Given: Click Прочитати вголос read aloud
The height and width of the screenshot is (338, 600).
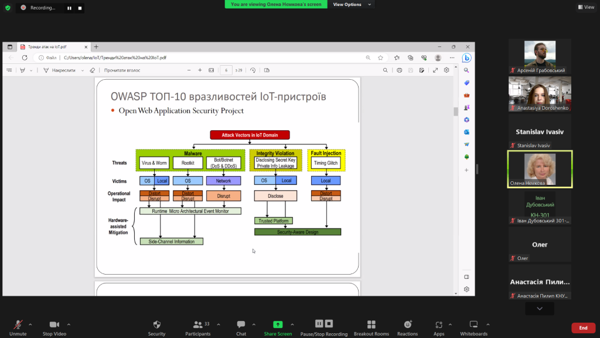Looking at the screenshot, I should (122, 70).
